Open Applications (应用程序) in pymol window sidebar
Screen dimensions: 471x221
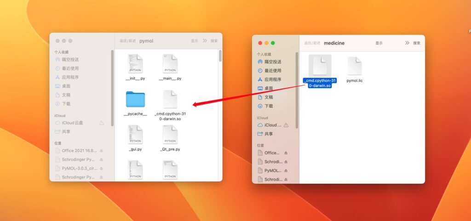(67, 77)
